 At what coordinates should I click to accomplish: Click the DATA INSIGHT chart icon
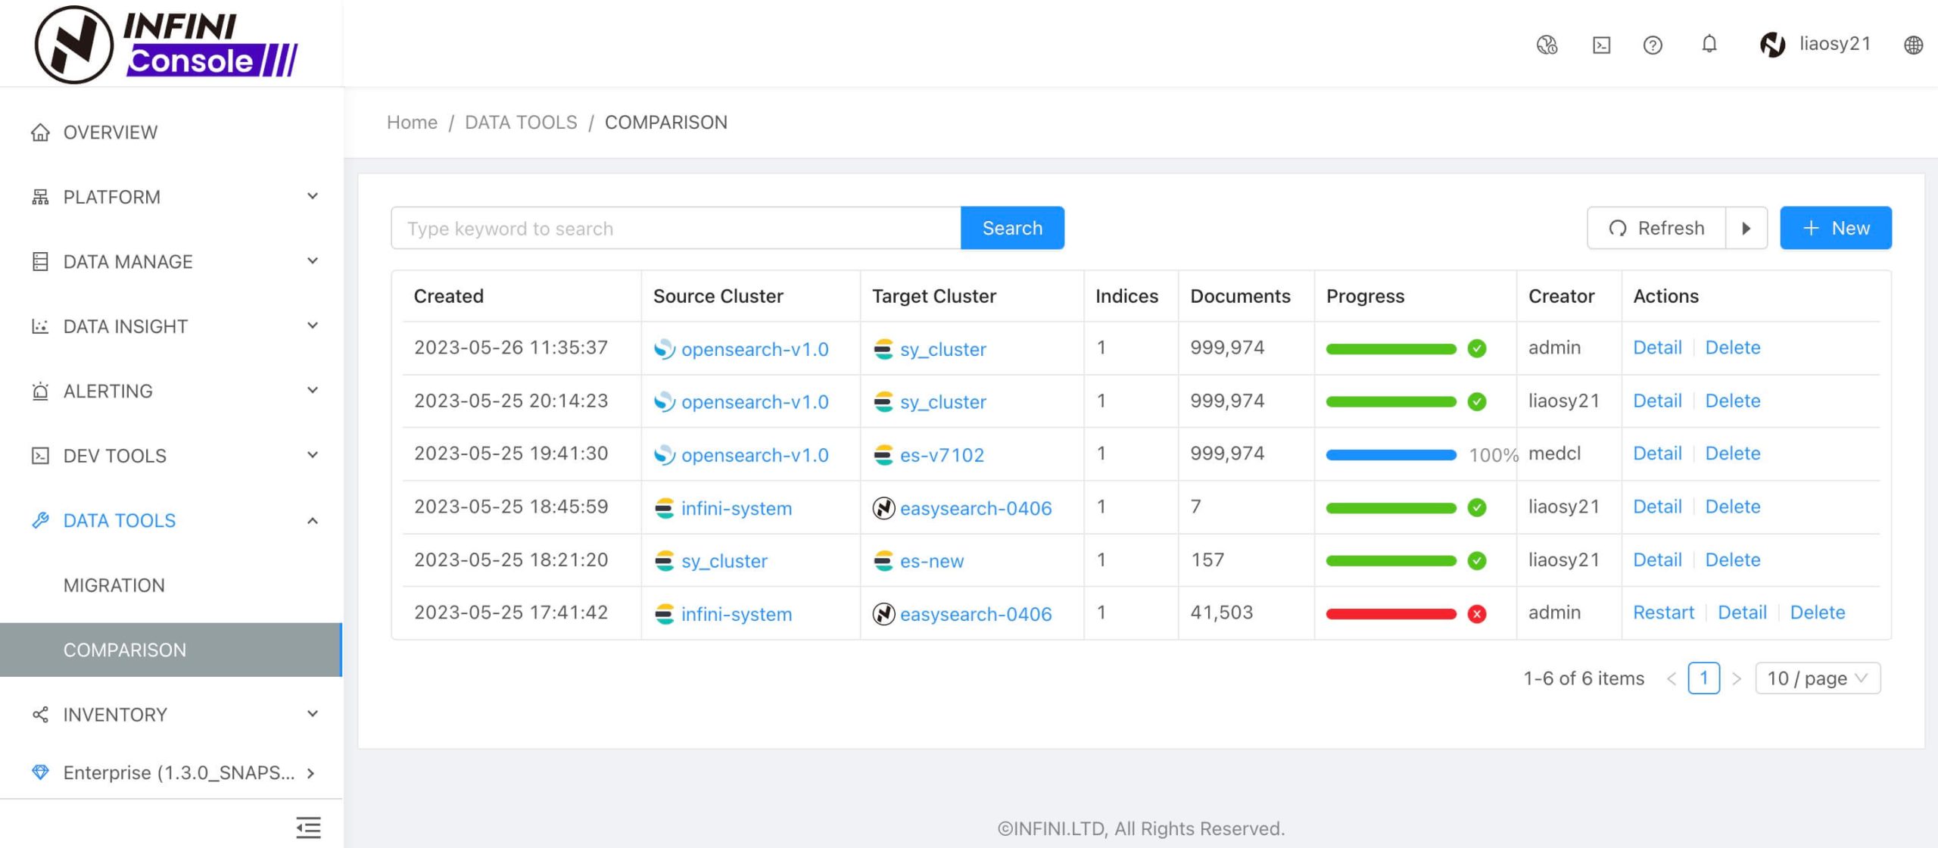[x=40, y=326]
